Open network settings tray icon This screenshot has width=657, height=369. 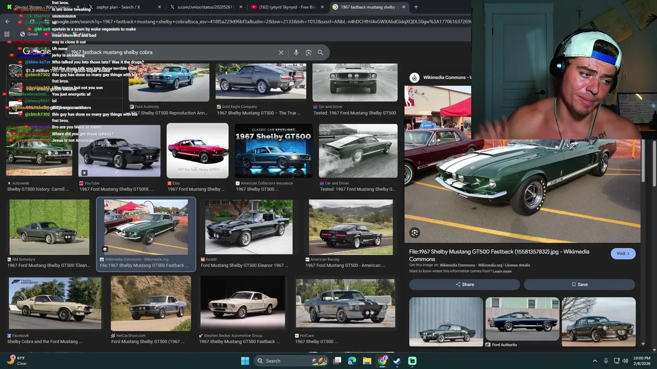click(617, 361)
